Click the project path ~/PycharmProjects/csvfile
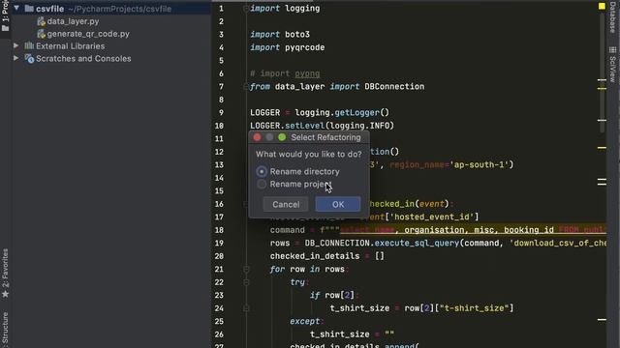This screenshot has width=620, height=348. point(120,9)
